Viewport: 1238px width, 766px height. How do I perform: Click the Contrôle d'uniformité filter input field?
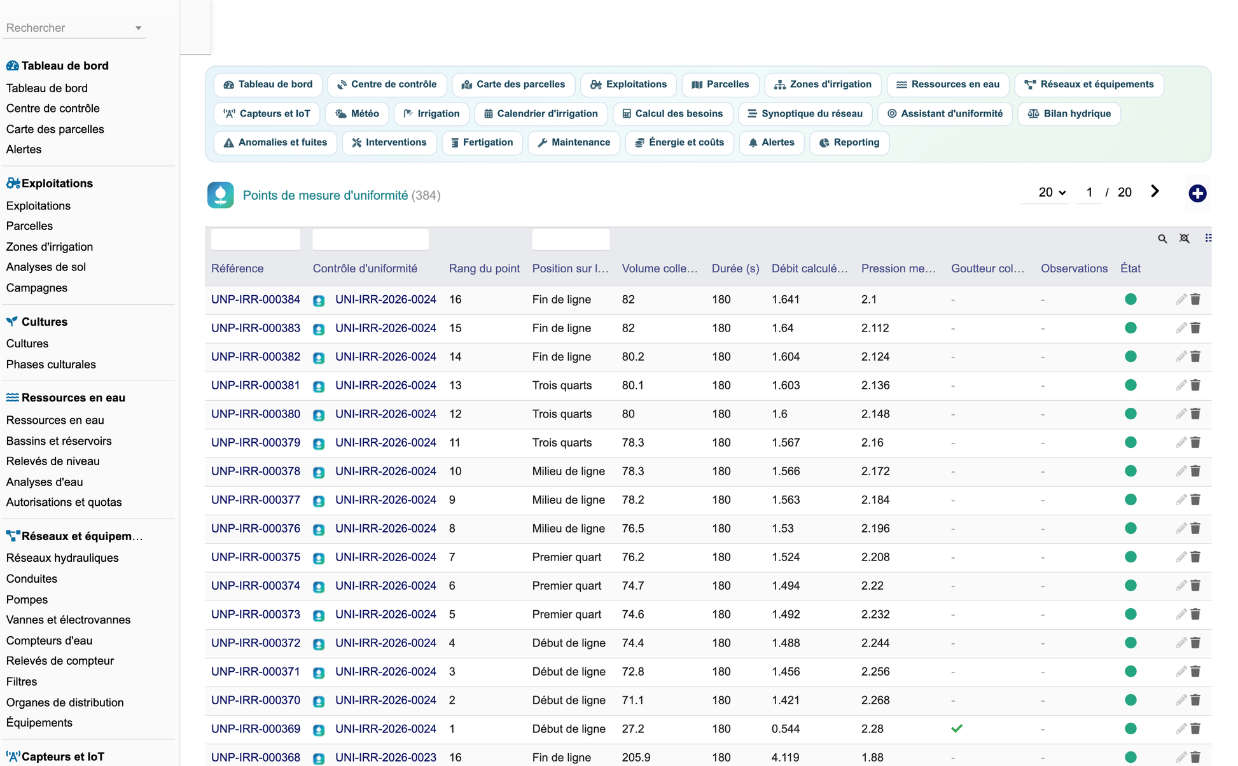pos(370,239)
